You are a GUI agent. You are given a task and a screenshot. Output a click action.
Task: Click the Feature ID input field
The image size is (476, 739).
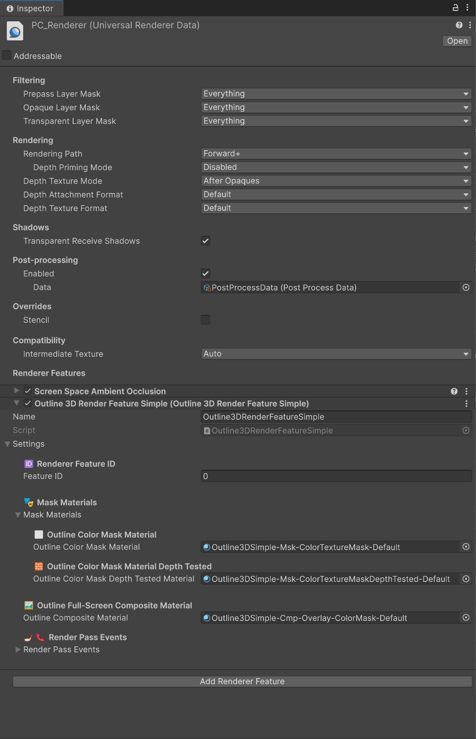point(336,476)
